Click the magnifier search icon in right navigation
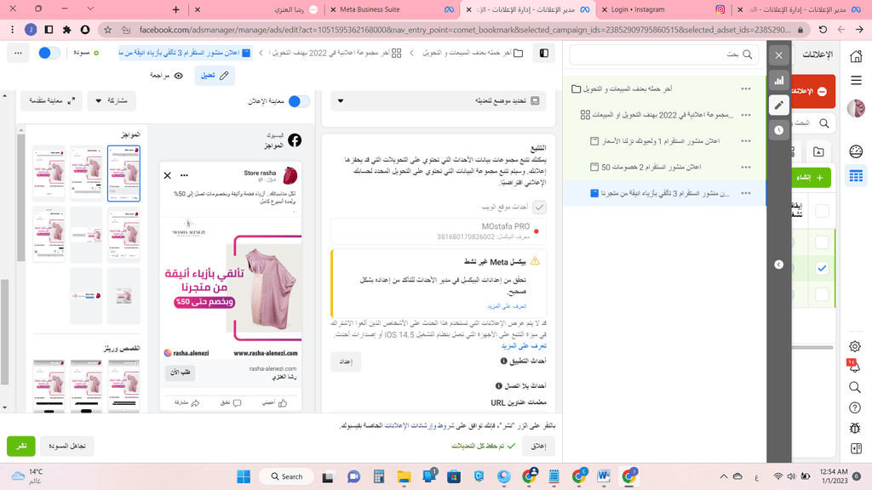 click(x=855, y=387)
